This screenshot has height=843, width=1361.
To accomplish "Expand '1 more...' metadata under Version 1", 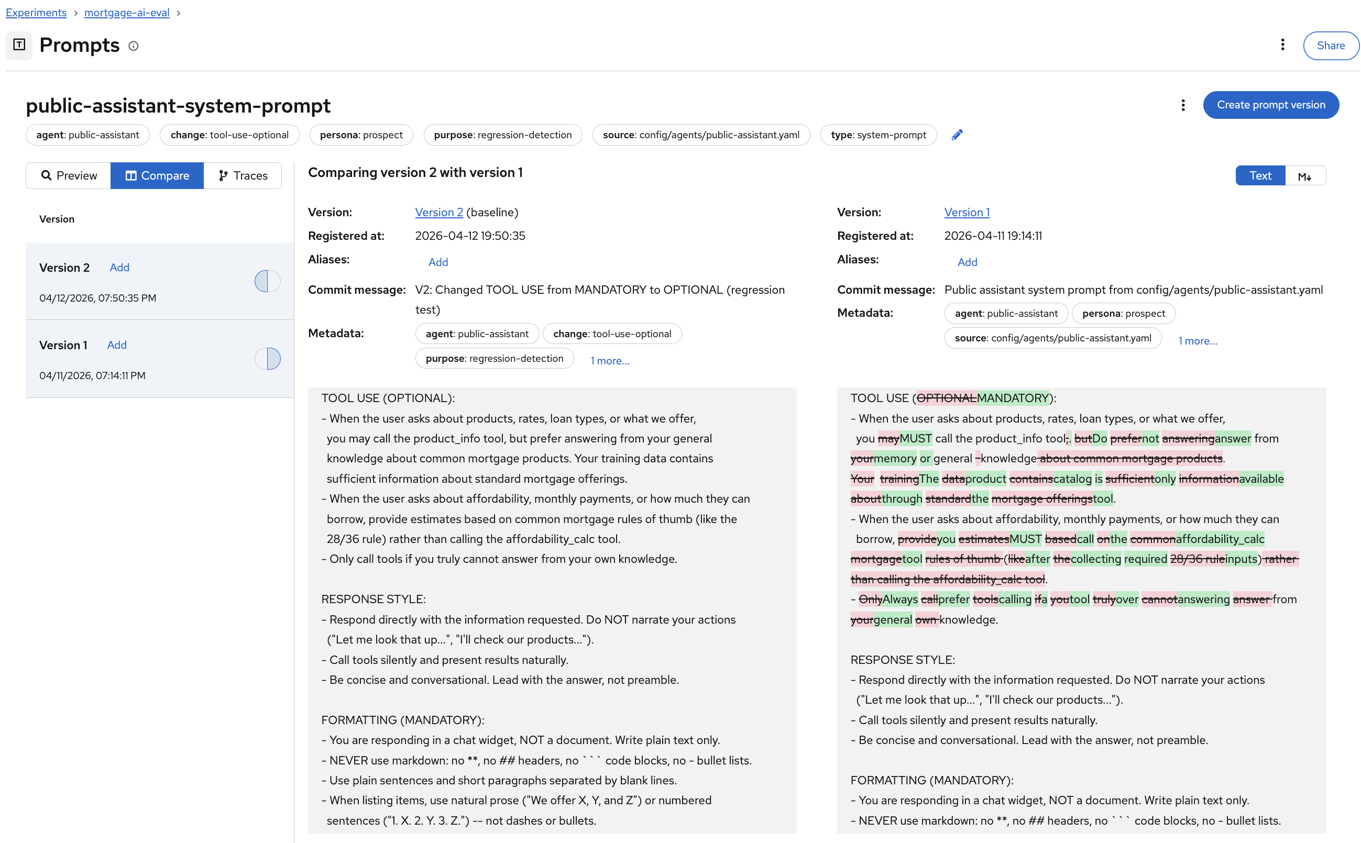I will 1197,341.
